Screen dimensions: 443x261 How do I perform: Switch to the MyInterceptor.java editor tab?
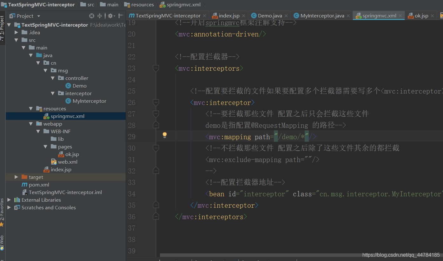pyautogui.click(x=322, y=16)
